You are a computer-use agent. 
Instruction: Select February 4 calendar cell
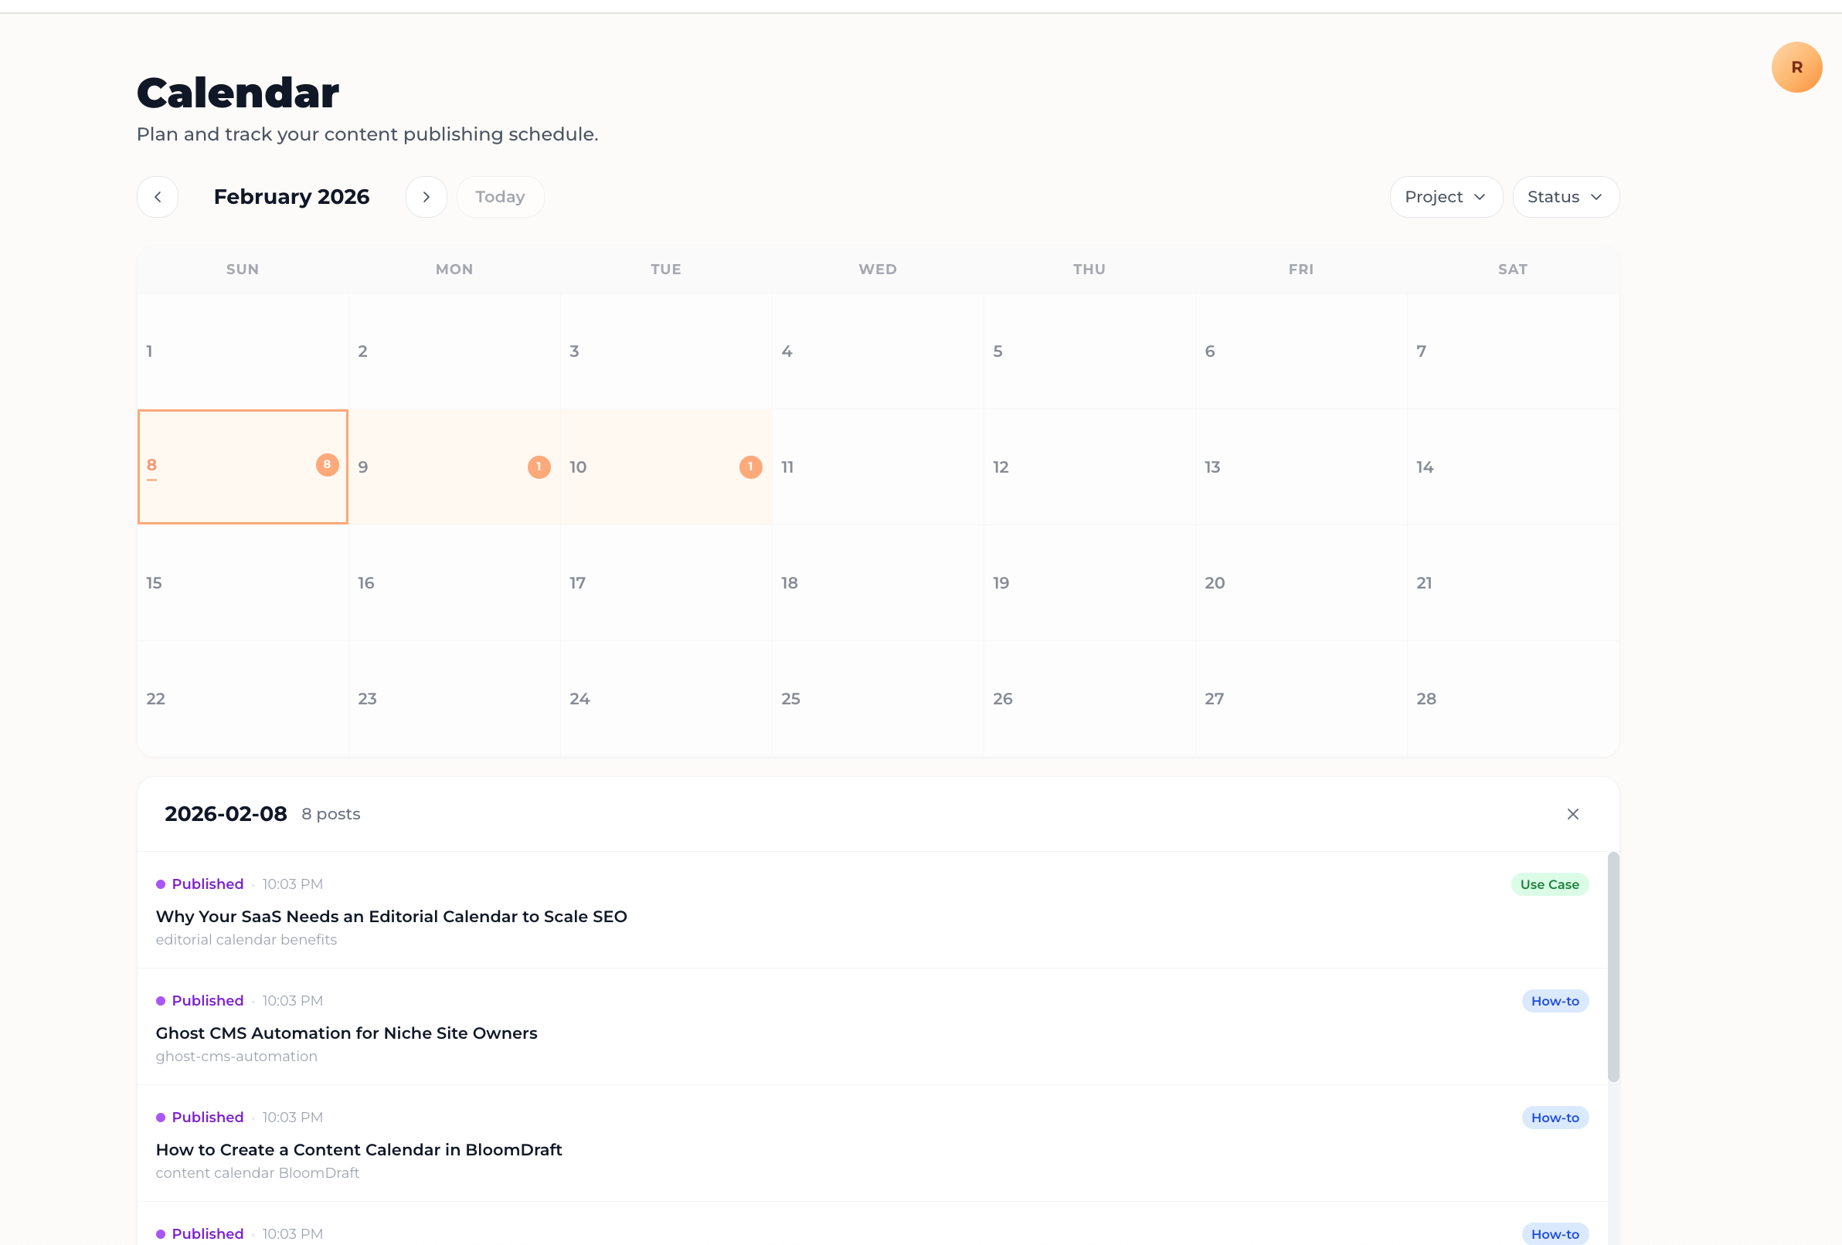[x=878, y=351]
